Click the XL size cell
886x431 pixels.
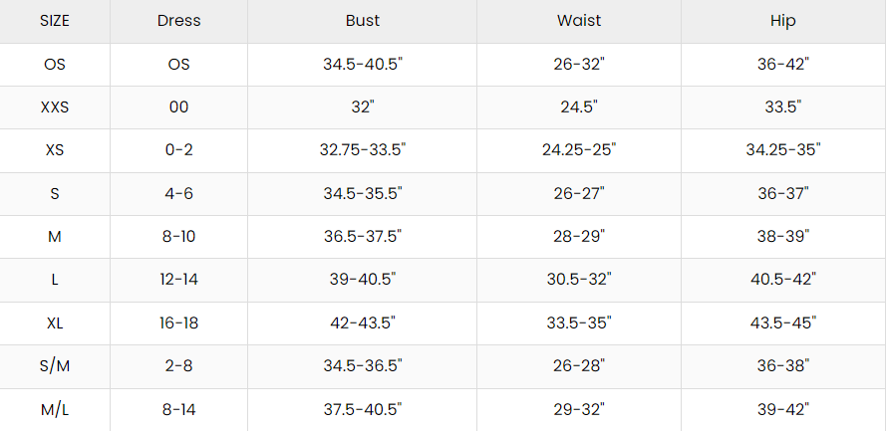pyautogui.click(x=55, y=323)
